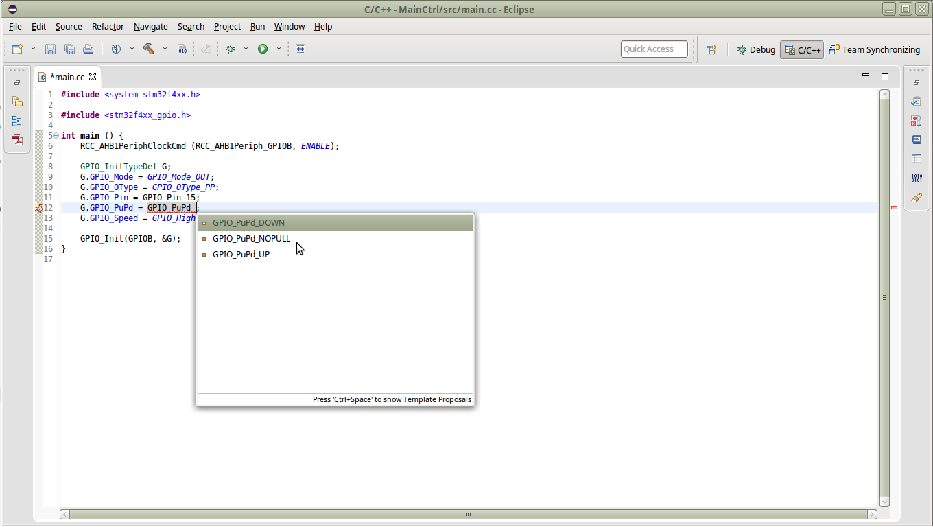
Task: Click the build configuration target icon
Action: 116,49
